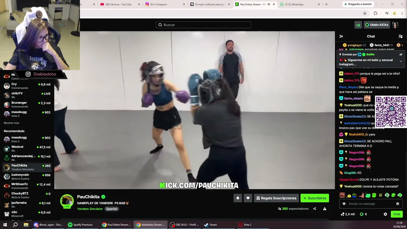Switch to the WhatsApp tab
407x229 pixels.
pyautogui.click(x=299, y=4)
